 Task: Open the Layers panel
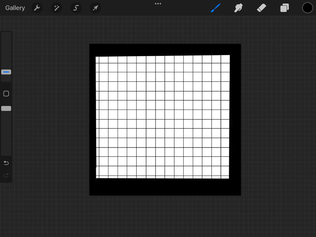pos(284,8)
